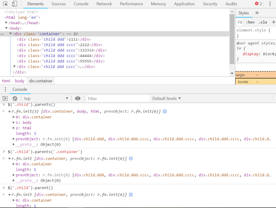Expand the head element node
The height and width of the screenshot is (208, 276).
click(x=6, y=22)
